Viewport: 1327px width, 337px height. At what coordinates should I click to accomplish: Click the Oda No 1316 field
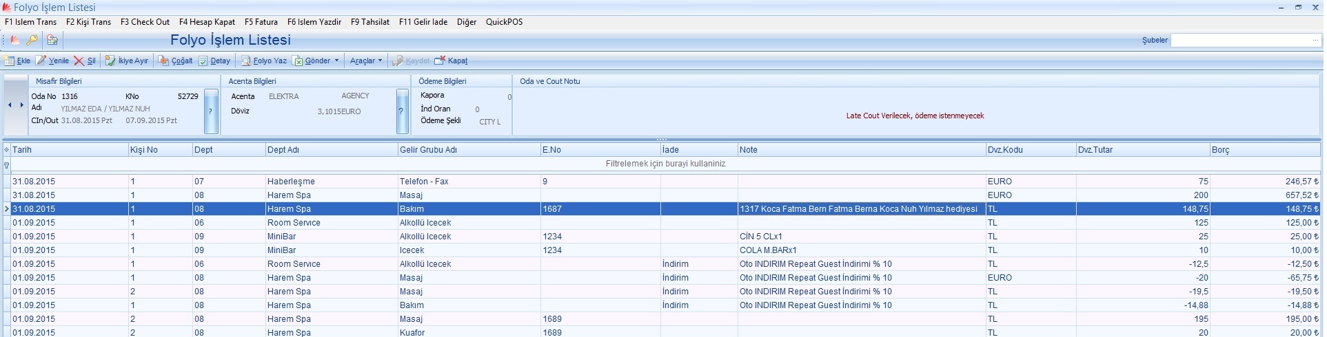(70, 97)
